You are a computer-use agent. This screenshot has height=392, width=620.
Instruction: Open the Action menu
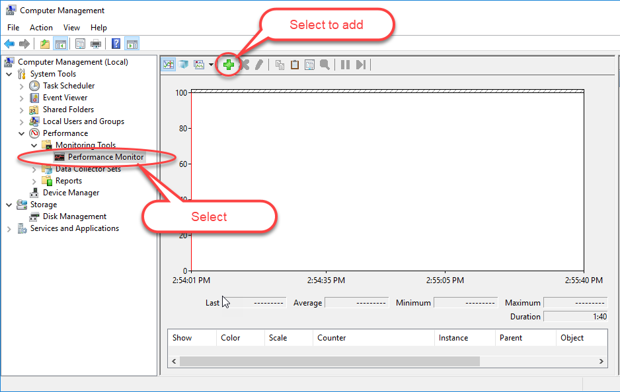(41, 28)
